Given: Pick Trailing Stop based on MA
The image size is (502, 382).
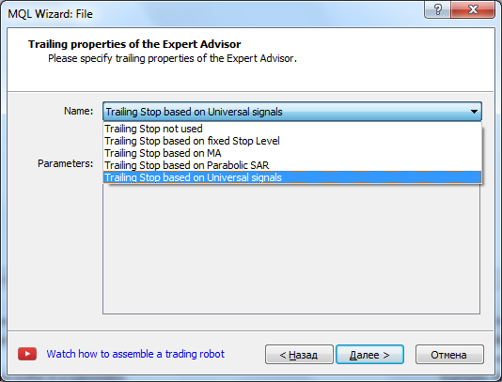Looking at the screenshot, I should coord(292,153).
